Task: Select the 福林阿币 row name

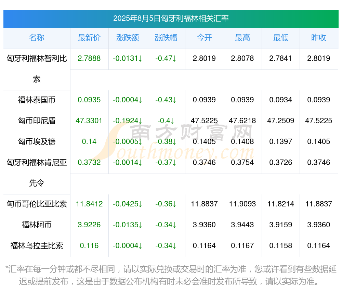Action: 37,225
